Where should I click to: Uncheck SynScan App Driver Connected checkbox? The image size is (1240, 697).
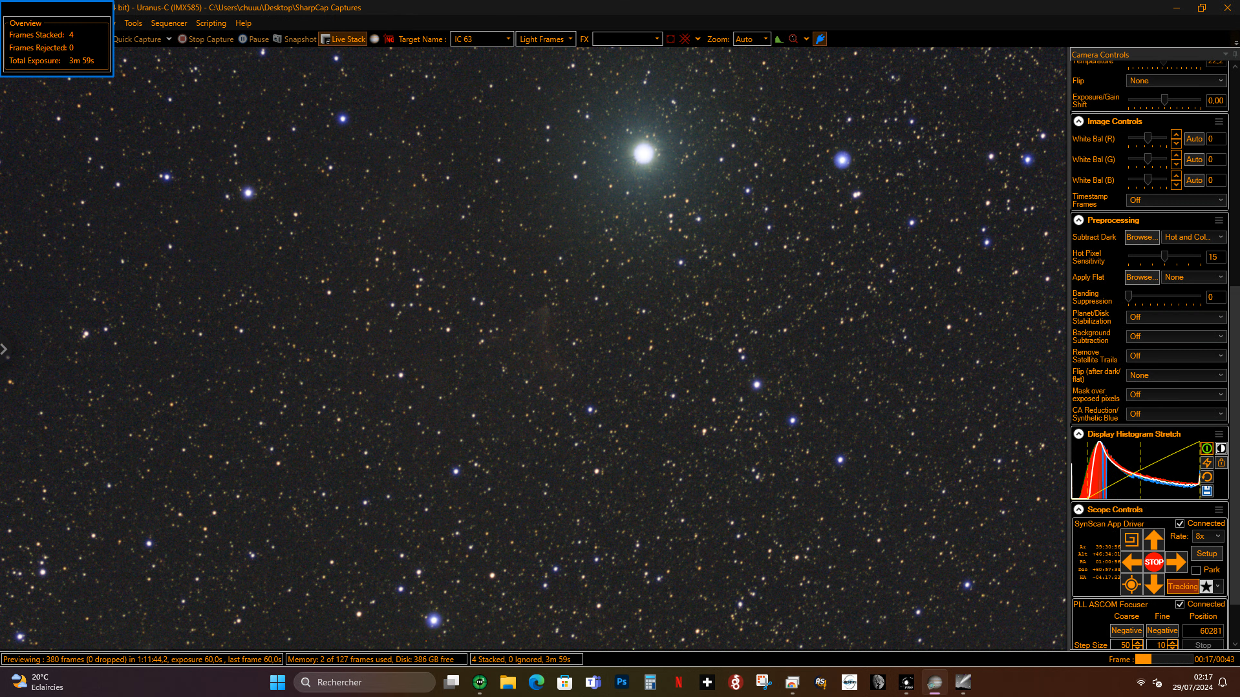(1180, 523)
